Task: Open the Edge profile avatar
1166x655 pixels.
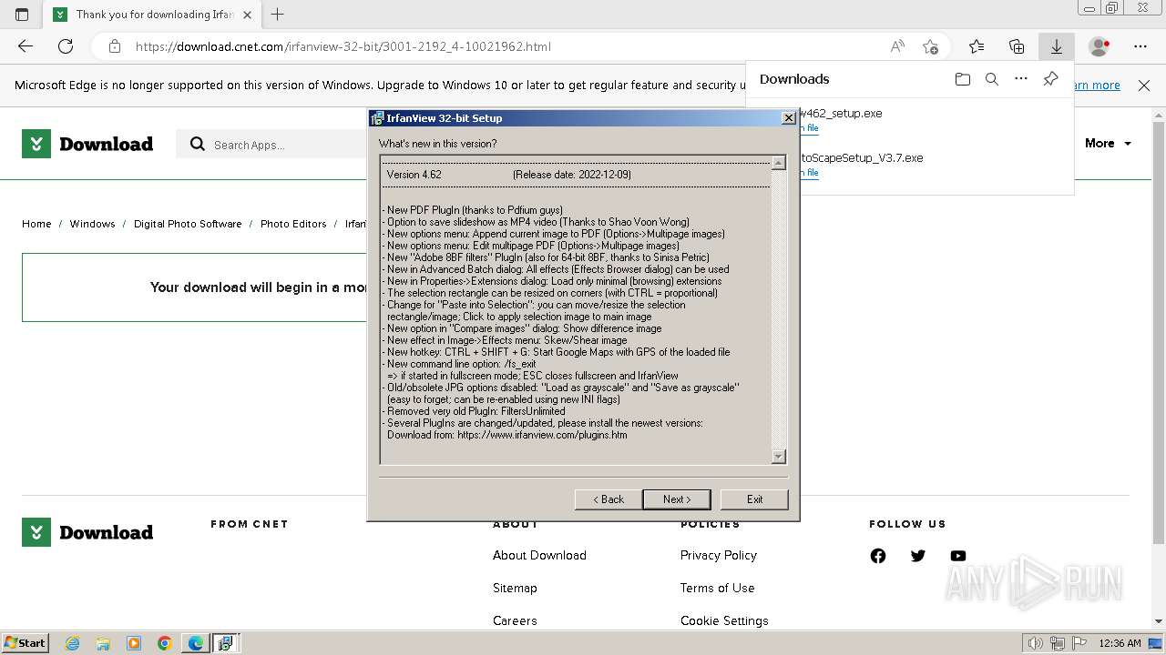Action: click(x=1100, y=46)
